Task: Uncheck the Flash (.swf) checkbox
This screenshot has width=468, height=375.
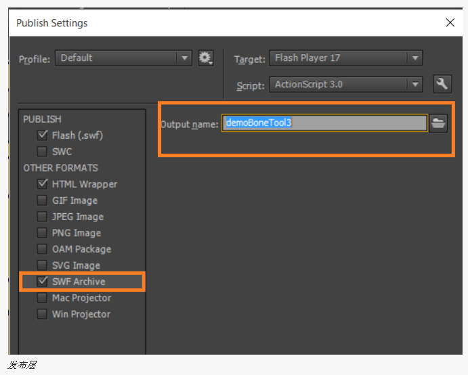Action: (42, 135)
